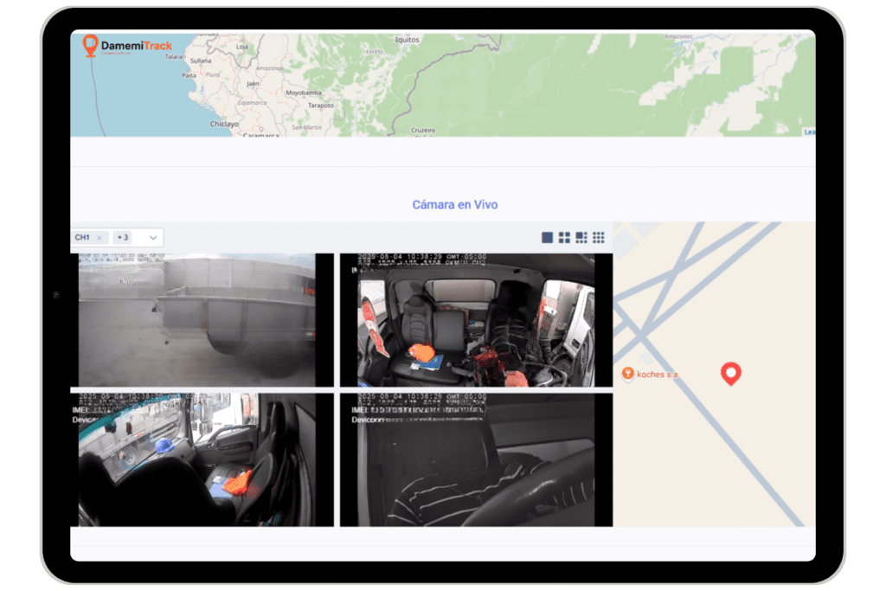Click Iquitos label on the map
Viewport: 886px width, 591px height.
407,40
